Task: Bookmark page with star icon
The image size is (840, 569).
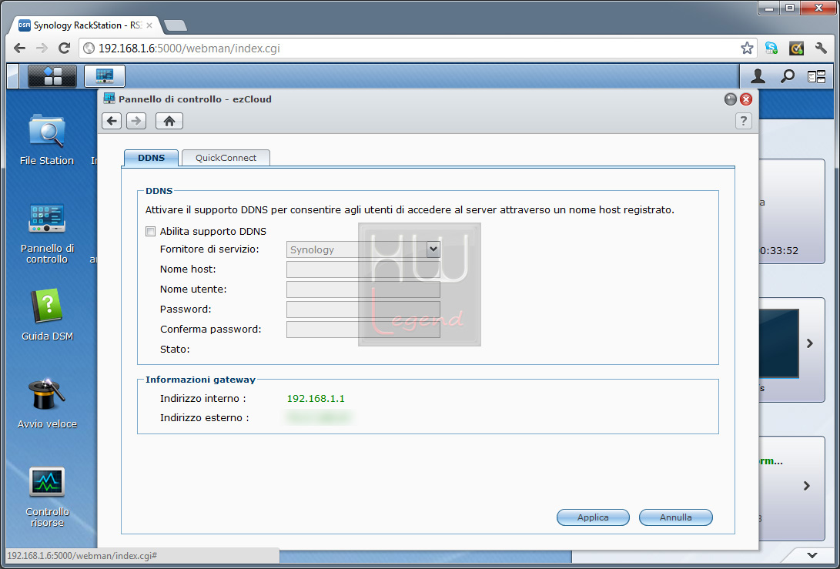Action: [x=747, y=49]
